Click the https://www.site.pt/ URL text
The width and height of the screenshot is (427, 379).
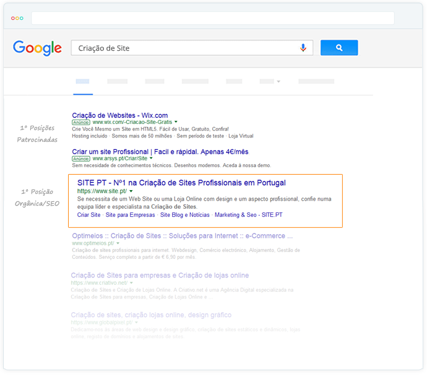pyautogui.click(x=102, y=191)
